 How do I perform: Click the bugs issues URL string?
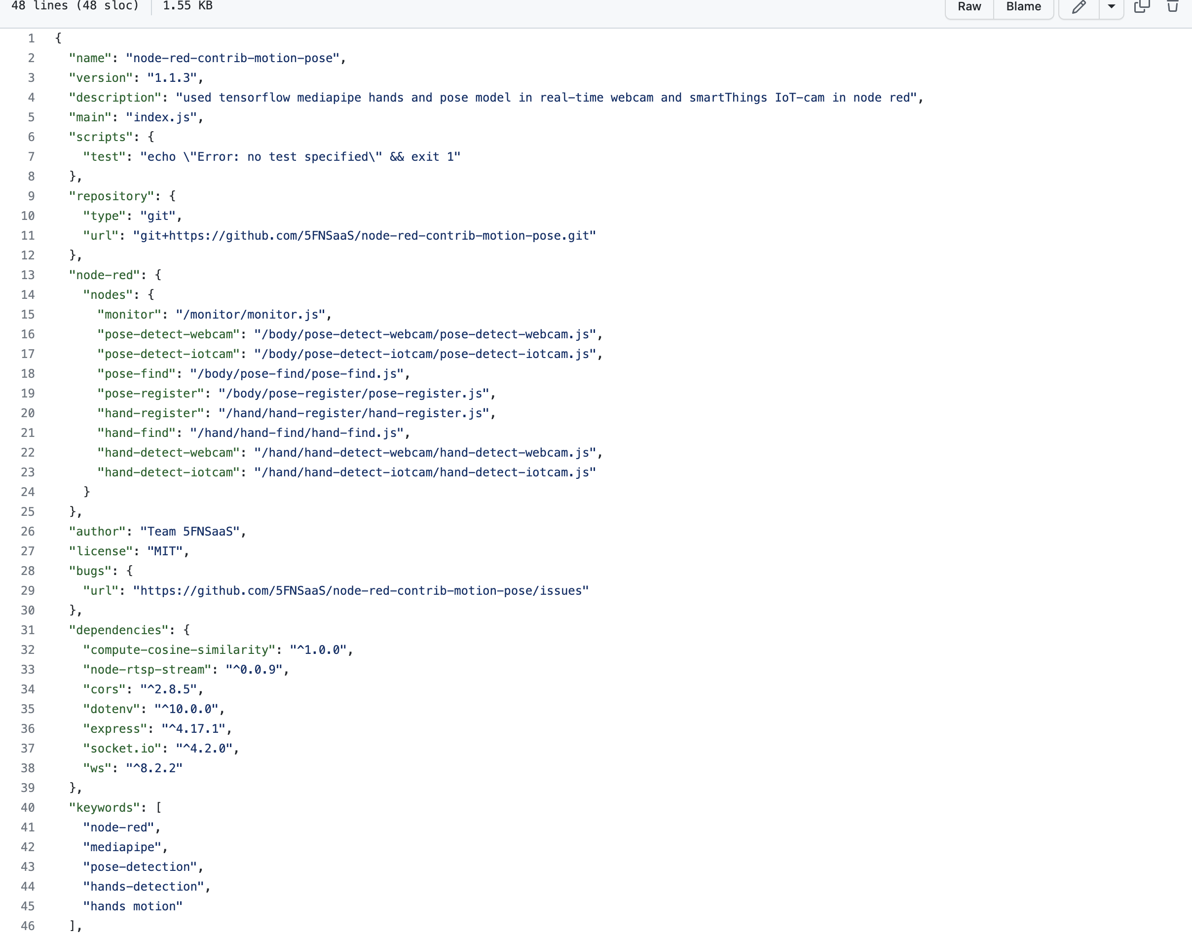click(x=361, y=591)
